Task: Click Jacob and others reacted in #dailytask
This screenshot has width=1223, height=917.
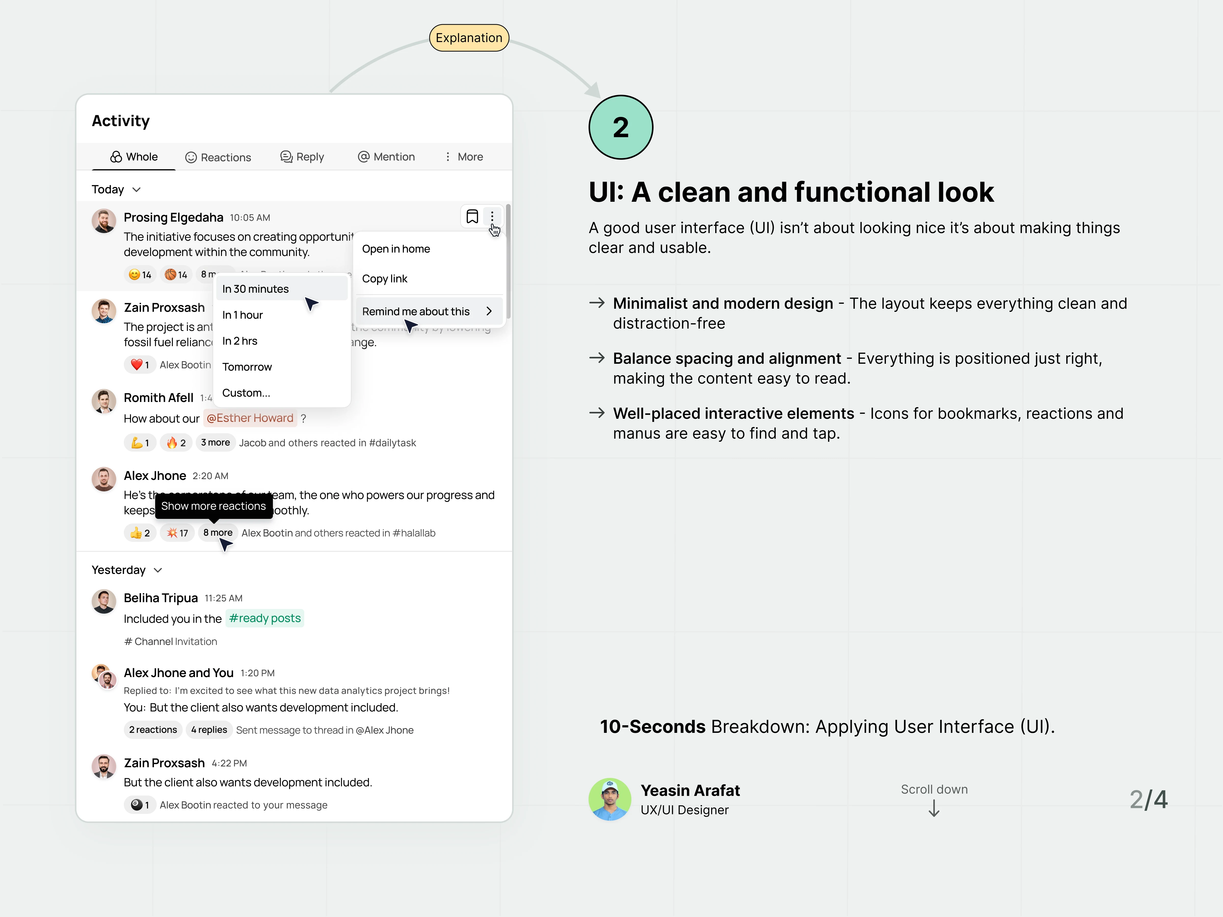Action: [x=327, y=443]
